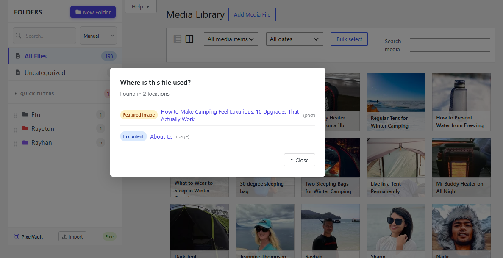The width and height of the screenshot is (503, 258).
Task: Click the 6 count beside Rayhan
Action: pyautogui.click(x=101, y=143)
